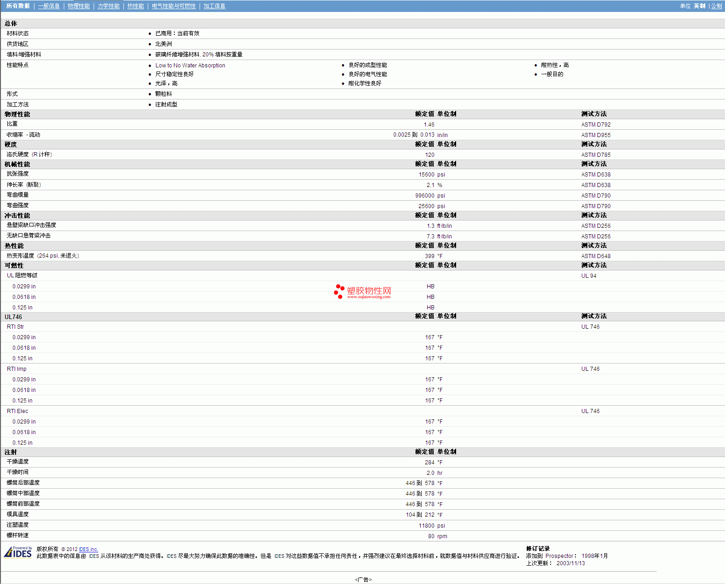Click the UL746 section header
Screen dimensions: 725x584
click(13, 317)
